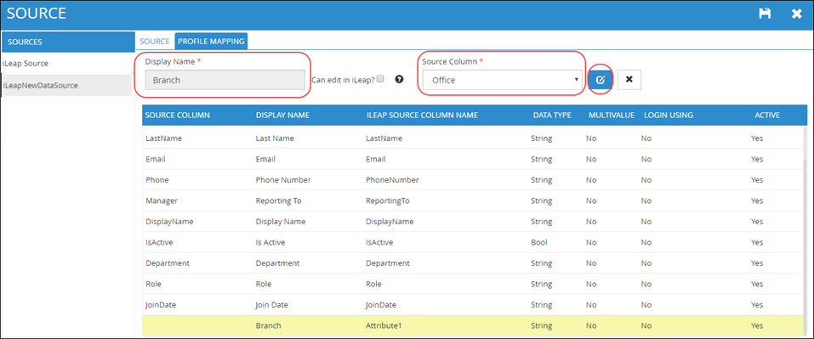Click the Attribute1 cell in Branch row
814x339 pixels.
[384, 325]
